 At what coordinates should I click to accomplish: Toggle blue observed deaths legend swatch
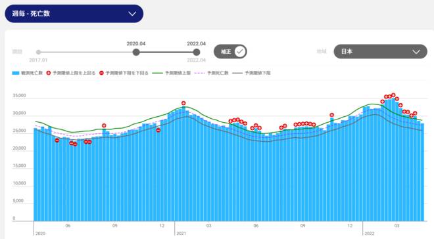[16, 73]
